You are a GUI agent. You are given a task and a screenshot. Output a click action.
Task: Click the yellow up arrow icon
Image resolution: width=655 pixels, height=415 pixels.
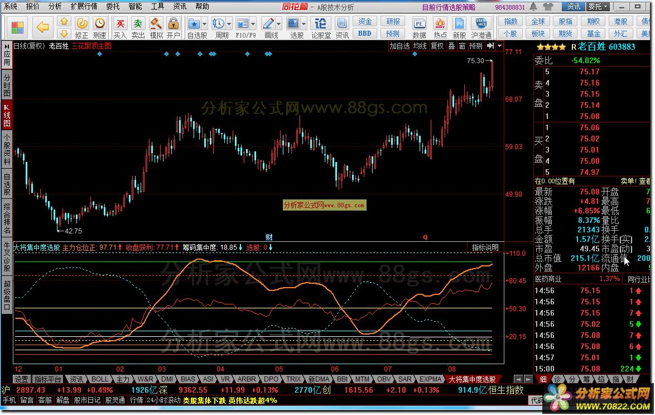(64, 21)
